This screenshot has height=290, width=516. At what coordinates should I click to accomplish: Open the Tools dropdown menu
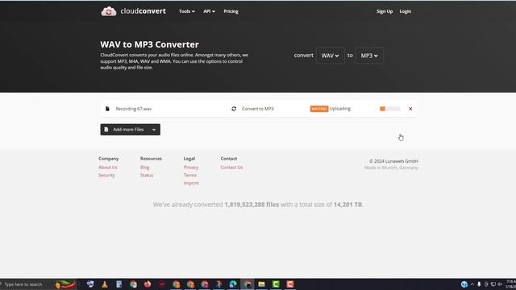pos(186,11)
